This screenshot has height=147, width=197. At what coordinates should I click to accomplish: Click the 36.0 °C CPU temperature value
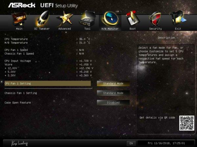point(85,39)
